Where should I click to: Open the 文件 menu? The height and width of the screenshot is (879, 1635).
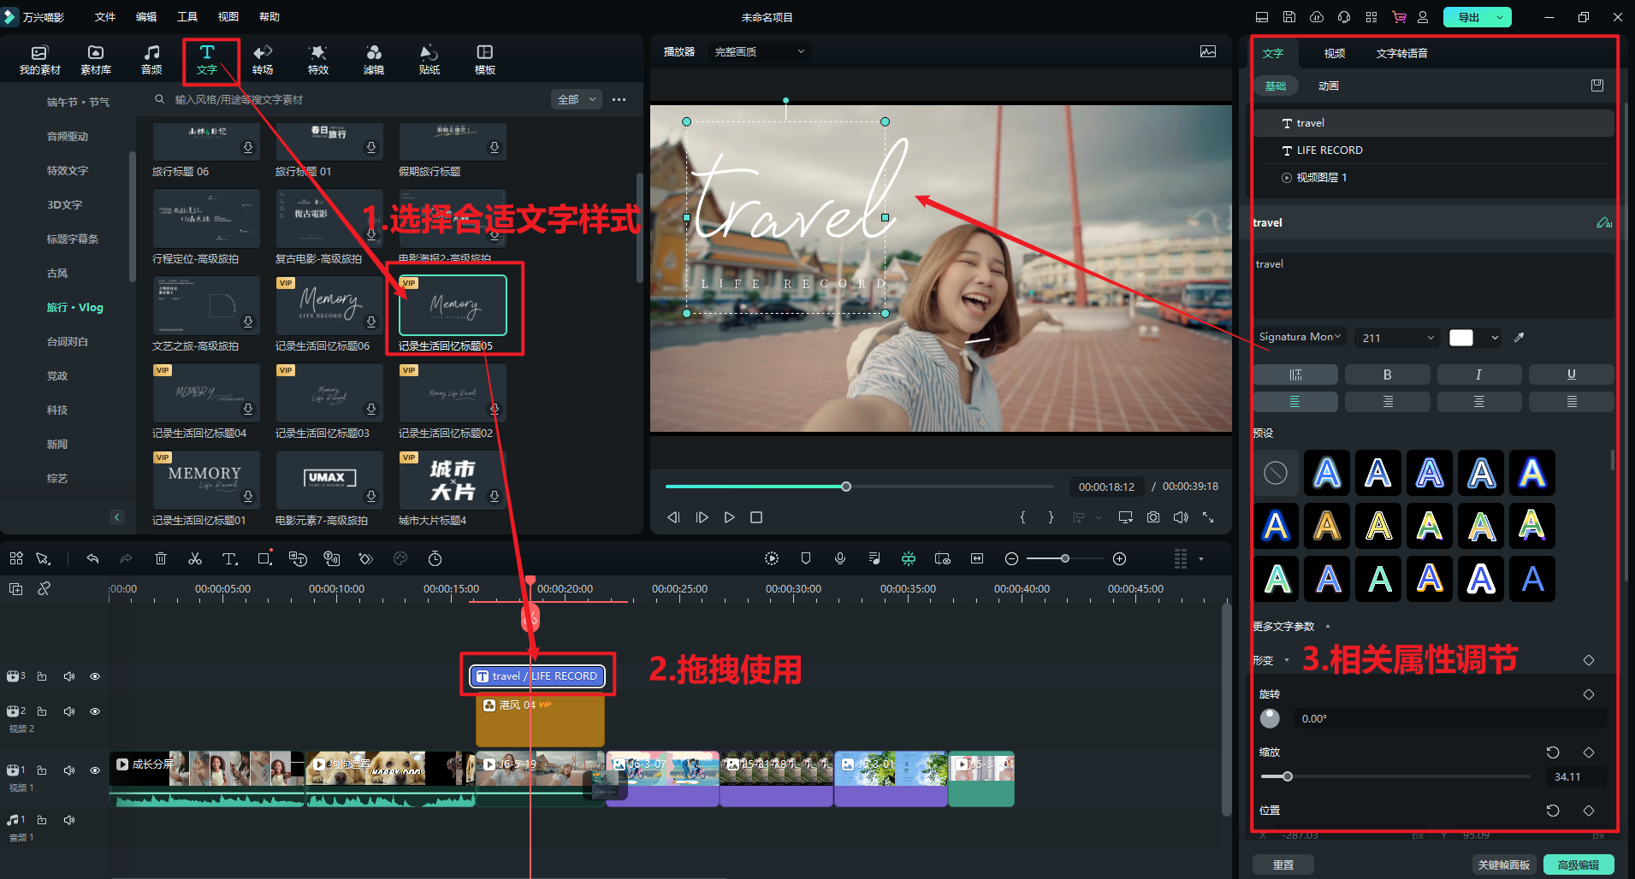click(105, 17)
